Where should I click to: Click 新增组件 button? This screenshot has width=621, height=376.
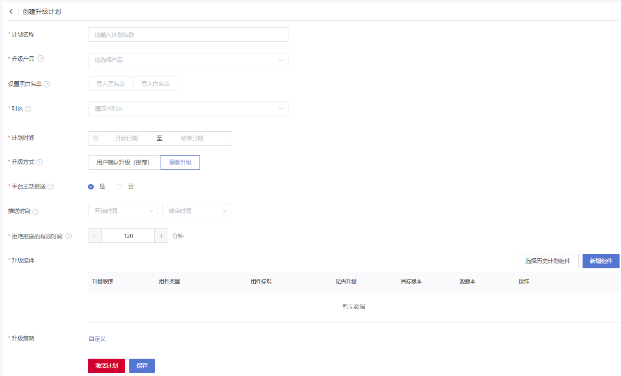tap(601, 261)
